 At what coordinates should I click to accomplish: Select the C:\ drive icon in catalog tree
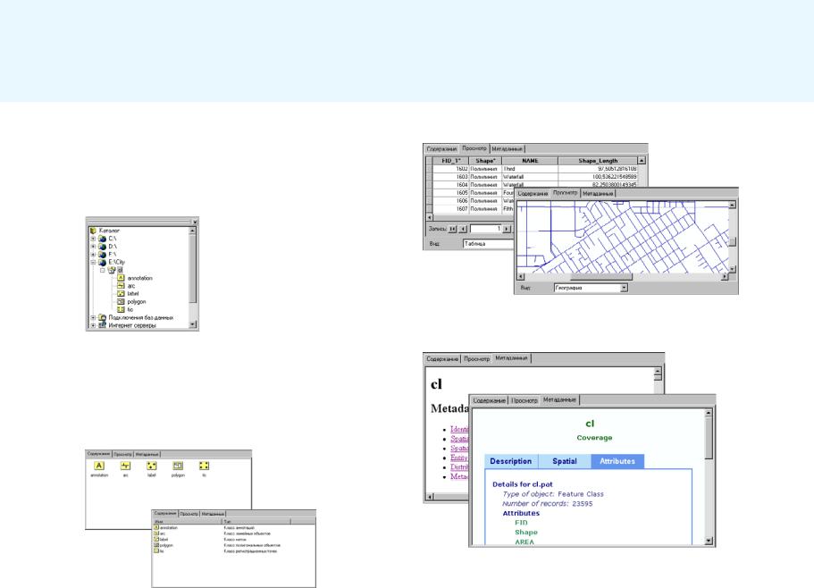click(102, 239)
